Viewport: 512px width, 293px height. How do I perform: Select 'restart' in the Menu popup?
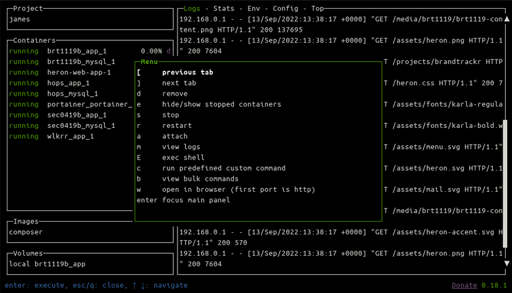point(258,125)
